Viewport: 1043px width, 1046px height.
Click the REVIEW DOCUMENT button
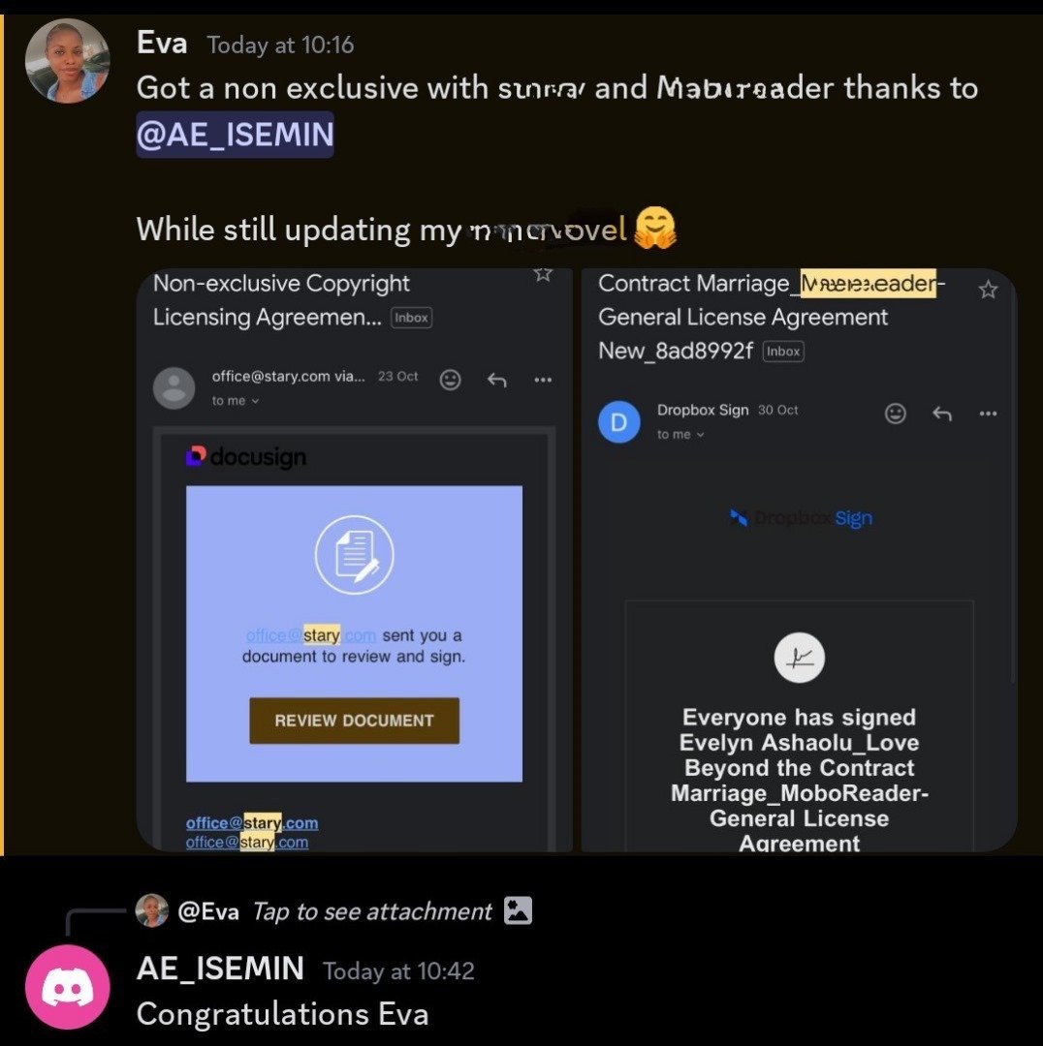point(354,721)
